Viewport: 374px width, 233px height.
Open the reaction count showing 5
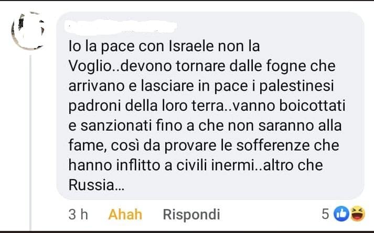[325, 214]
